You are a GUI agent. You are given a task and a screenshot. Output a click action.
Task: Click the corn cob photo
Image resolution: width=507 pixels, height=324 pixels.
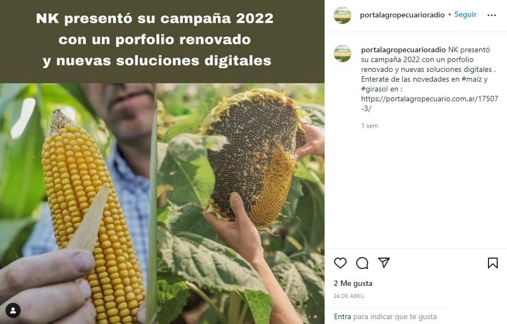78,204
